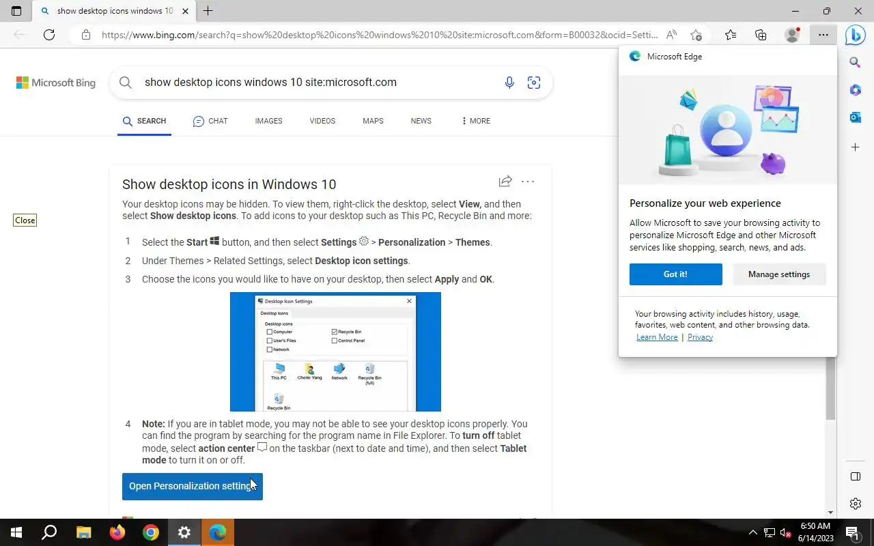Viewport: 874px width, 546px height.
Task: Open sidebar settings gear icon
Action: point(855,504)
